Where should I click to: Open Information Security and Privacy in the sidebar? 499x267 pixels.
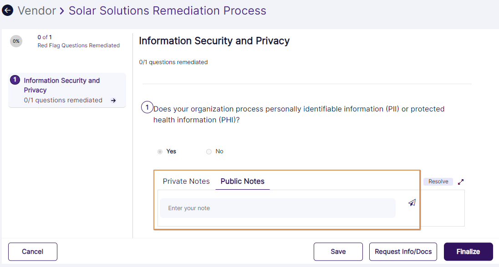(x=61, y=85)
